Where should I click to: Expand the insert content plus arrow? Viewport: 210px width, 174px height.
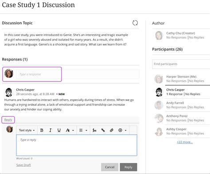[125, 130]
